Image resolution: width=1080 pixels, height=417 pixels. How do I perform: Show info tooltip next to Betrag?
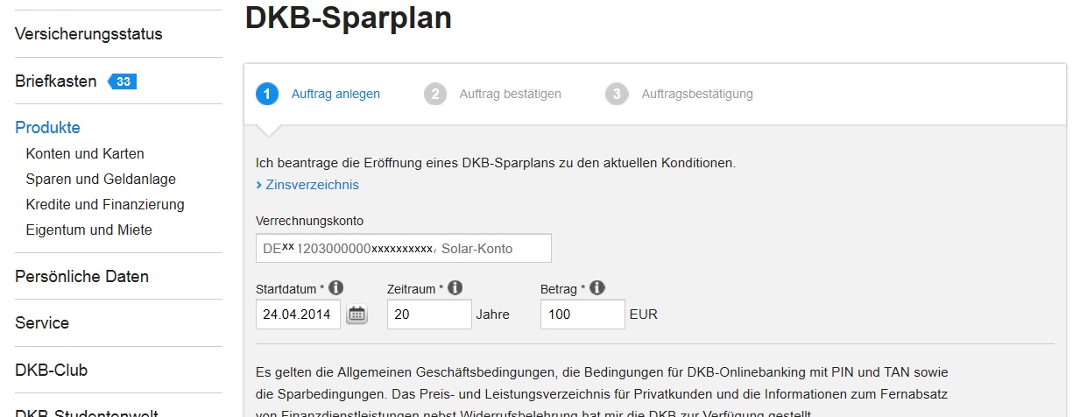(x=597, y=287)
